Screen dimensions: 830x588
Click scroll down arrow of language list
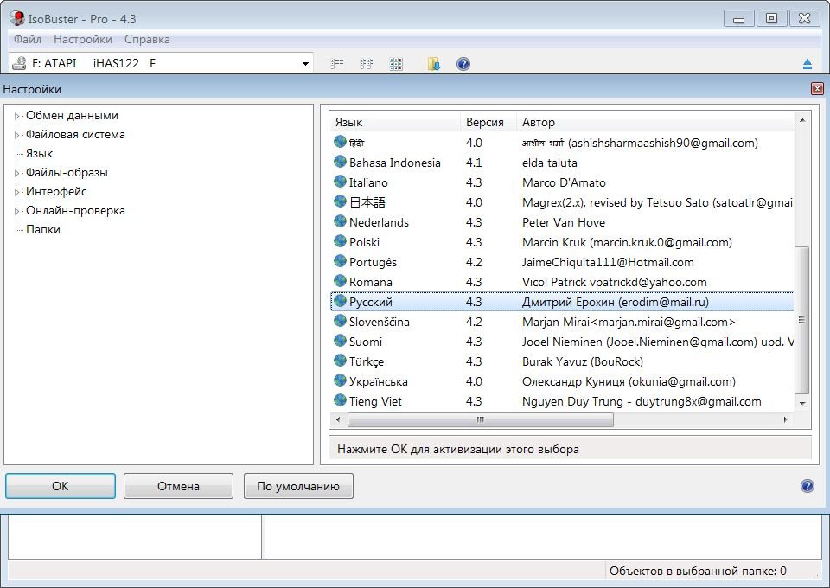[x=802, y=403]
